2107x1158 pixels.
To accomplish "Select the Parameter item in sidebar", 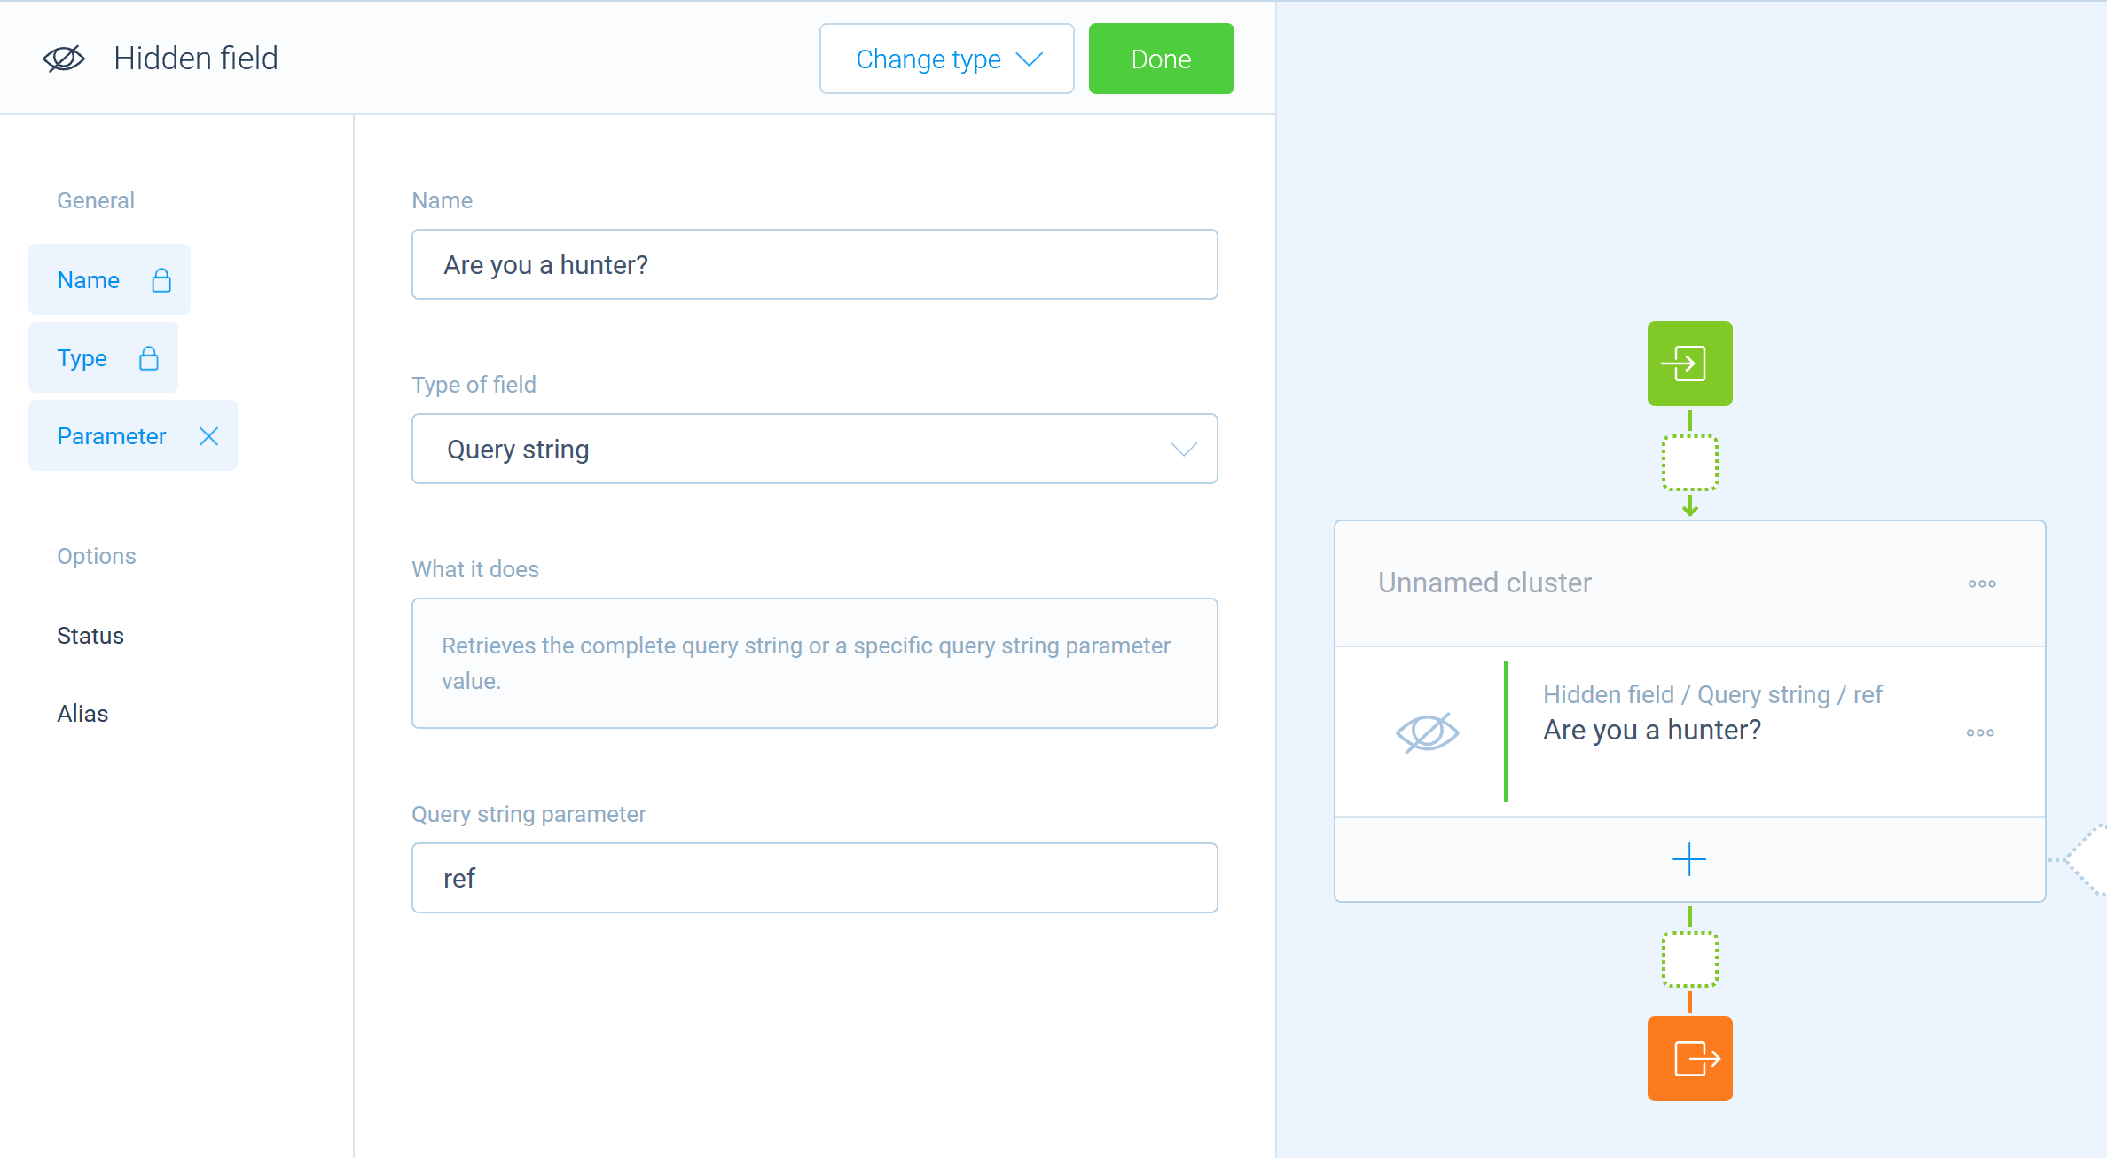I will [133, 435].
